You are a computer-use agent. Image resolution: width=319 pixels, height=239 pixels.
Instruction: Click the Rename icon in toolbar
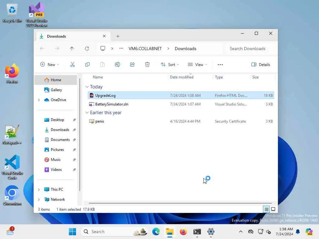click(117, 65)
